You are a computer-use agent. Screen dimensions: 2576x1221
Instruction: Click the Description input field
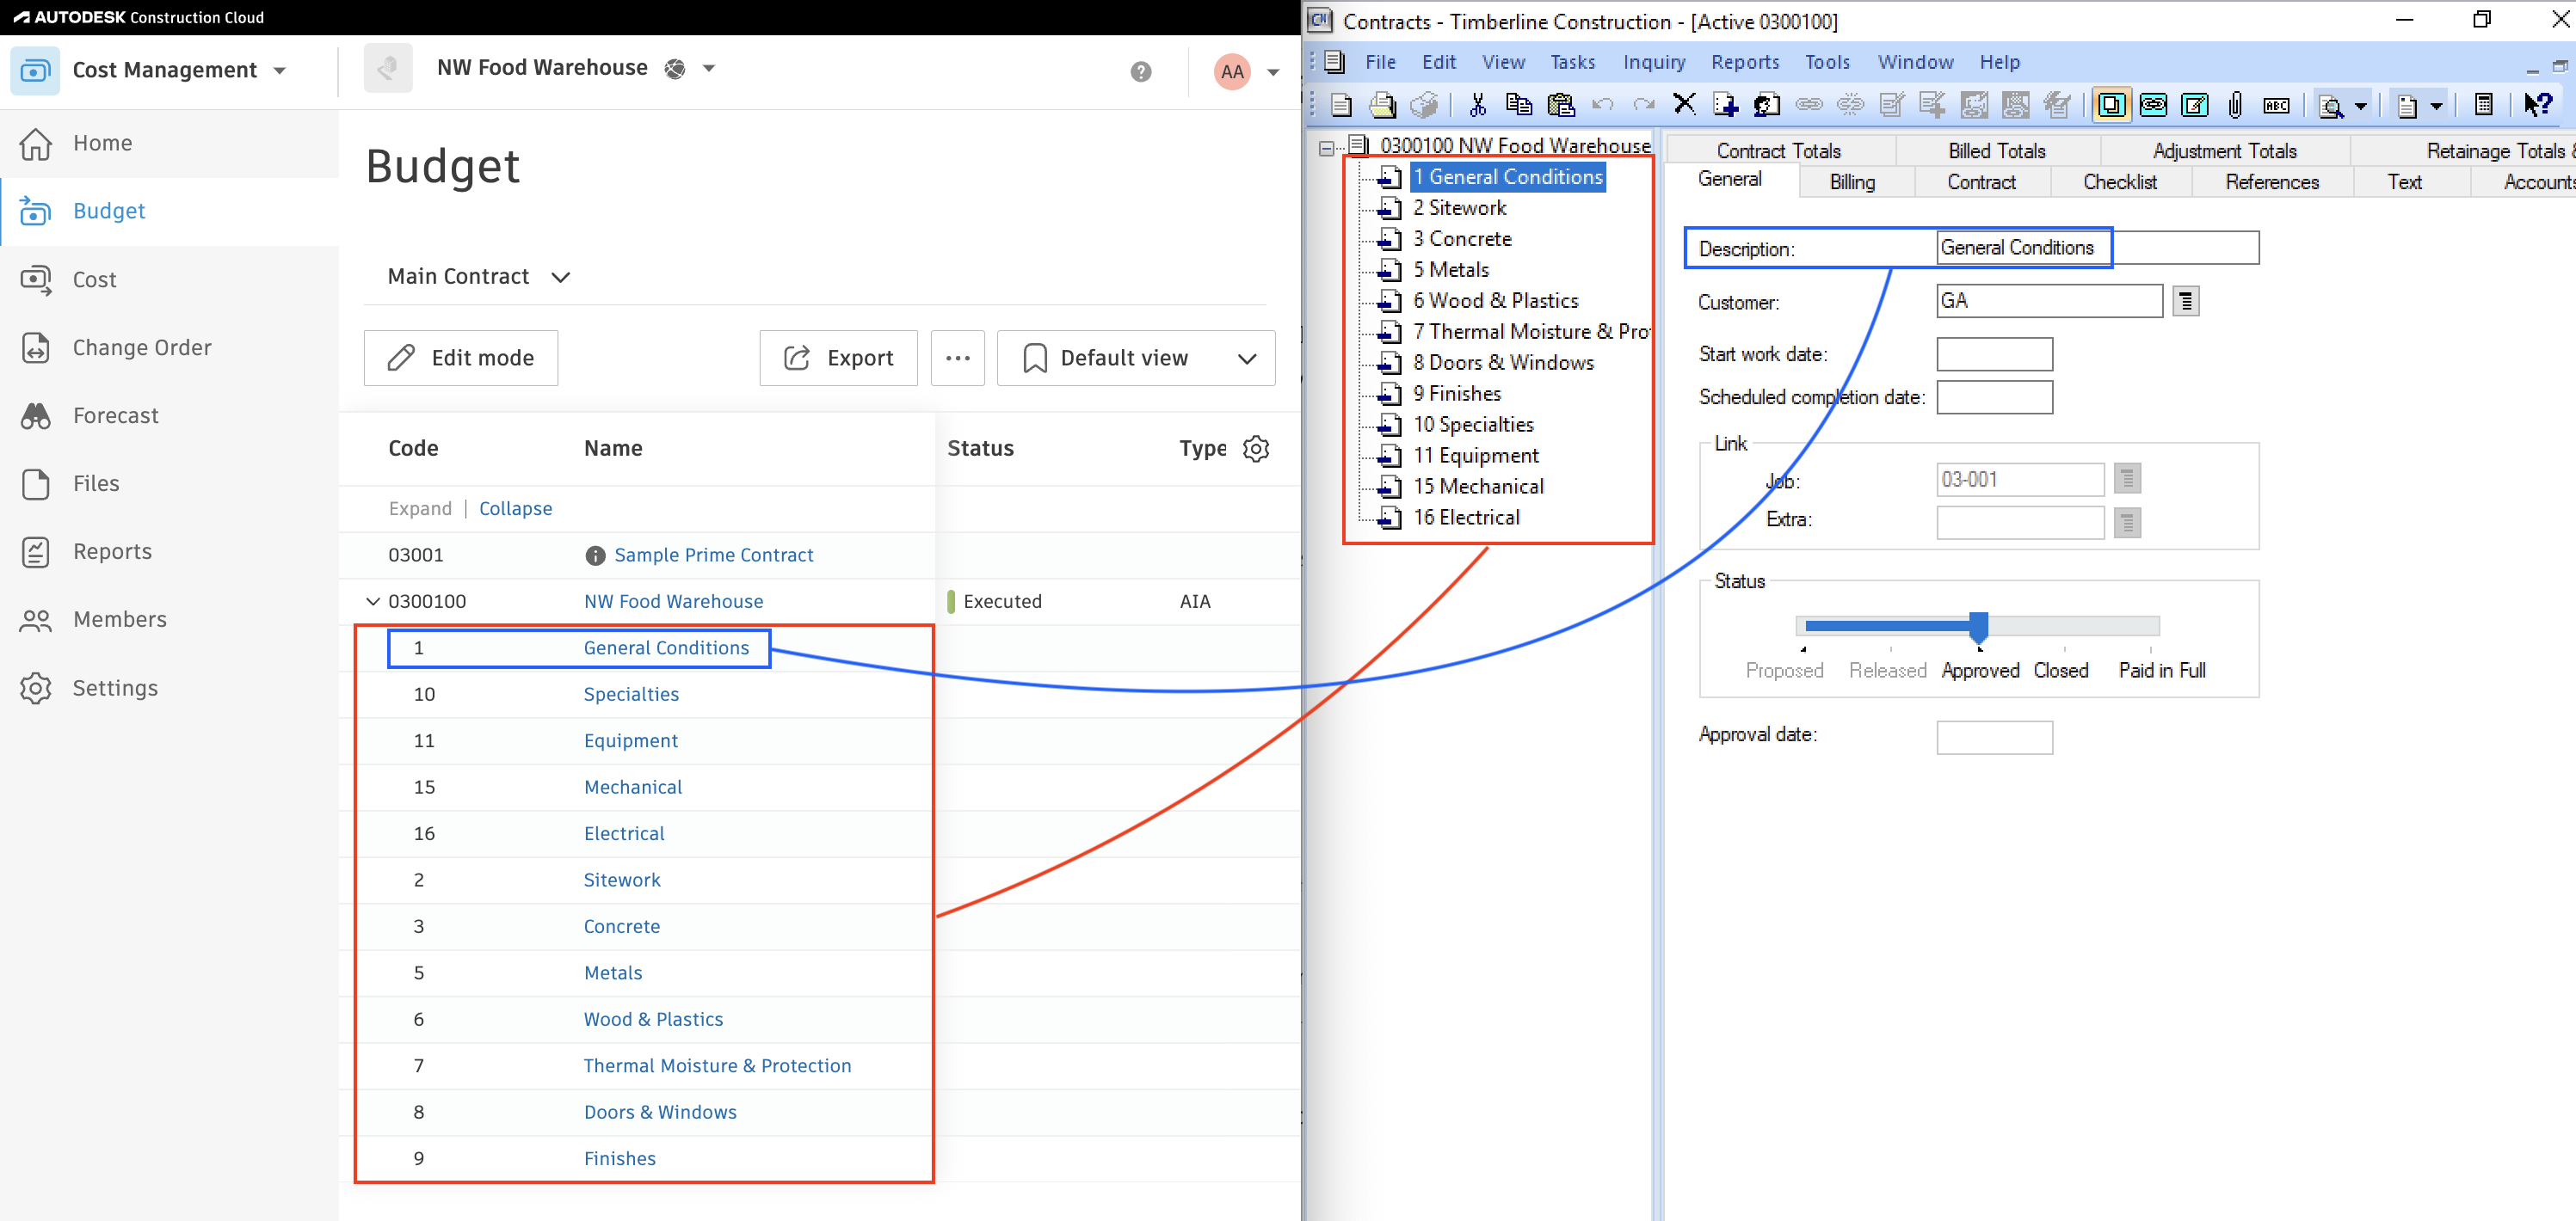2097,248
